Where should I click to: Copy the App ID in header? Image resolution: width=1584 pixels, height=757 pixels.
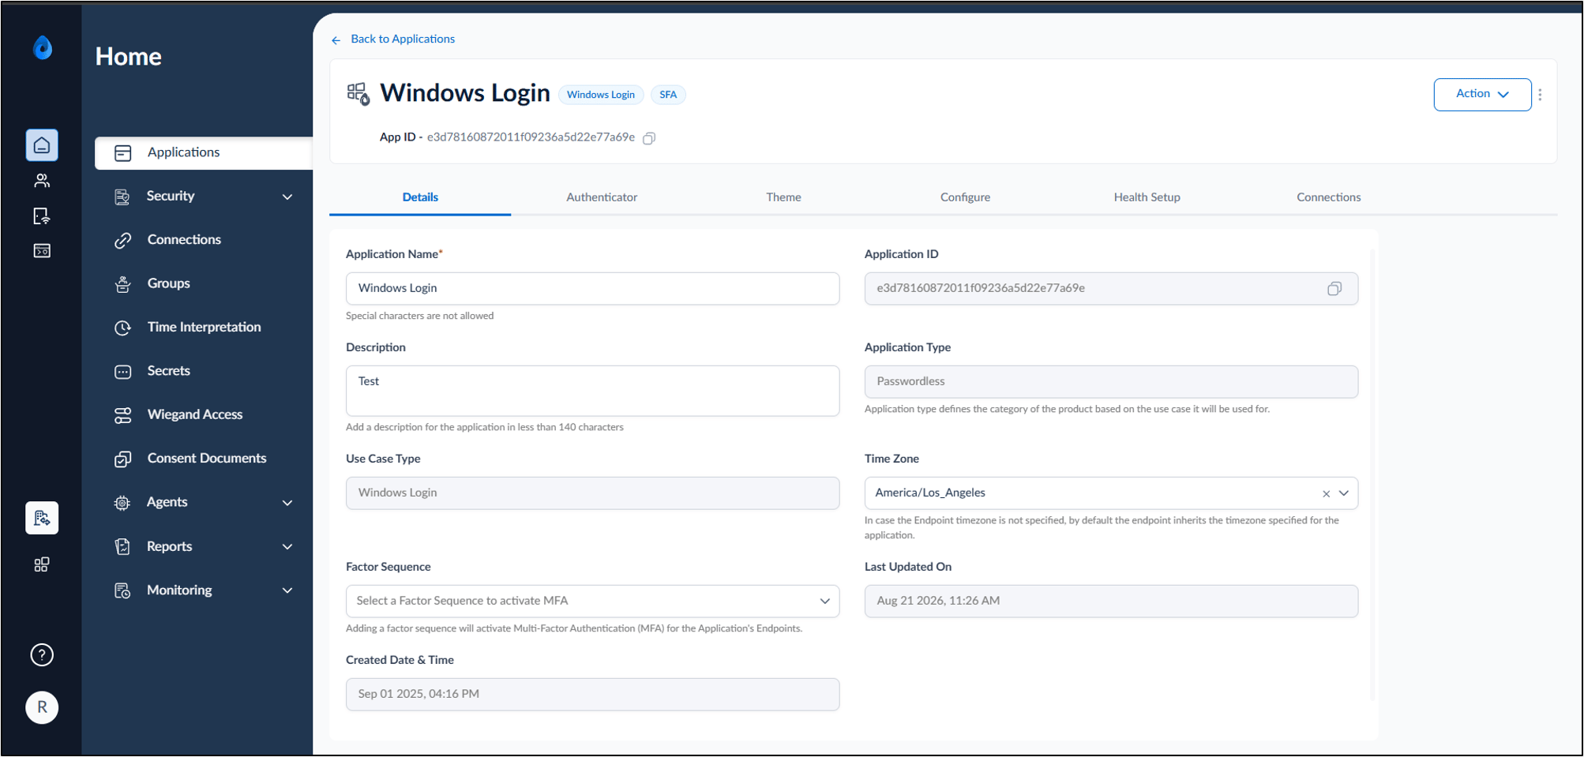(649, 138)
